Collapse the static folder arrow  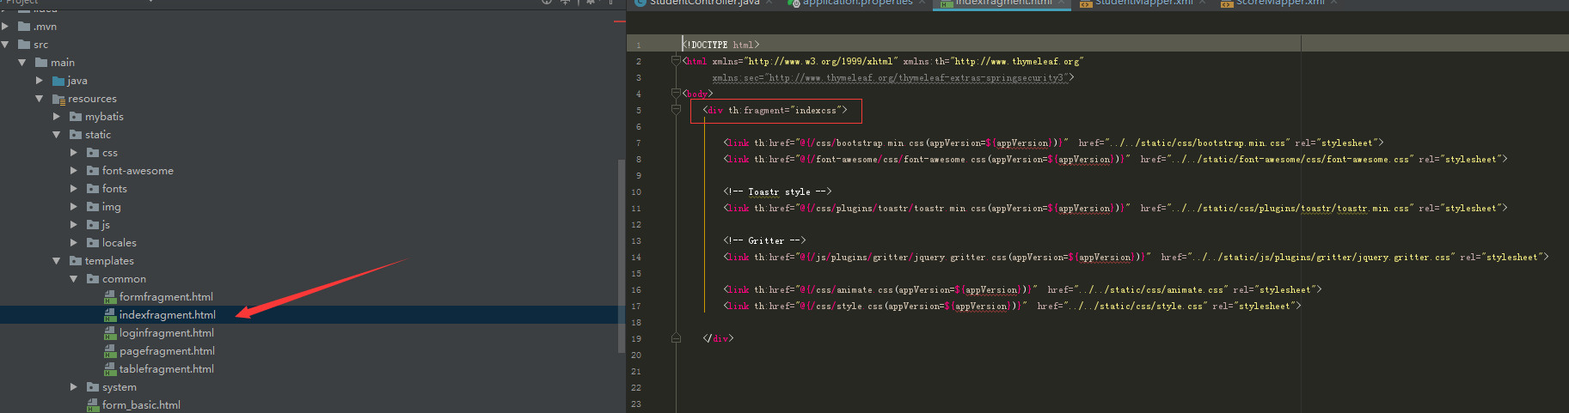[57, 135]
